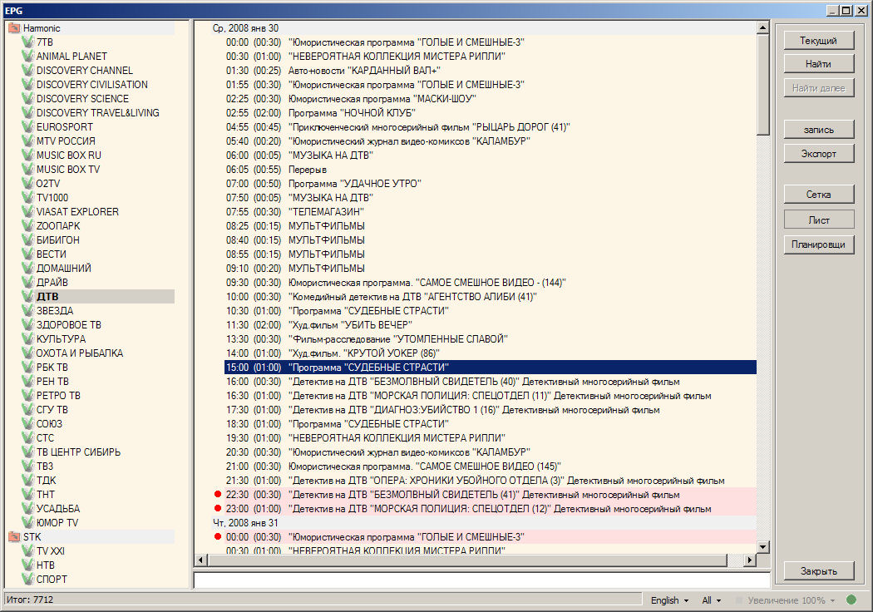Select TV XXI channel
Screen dimensions: 873x612
[x=51, y=551]
